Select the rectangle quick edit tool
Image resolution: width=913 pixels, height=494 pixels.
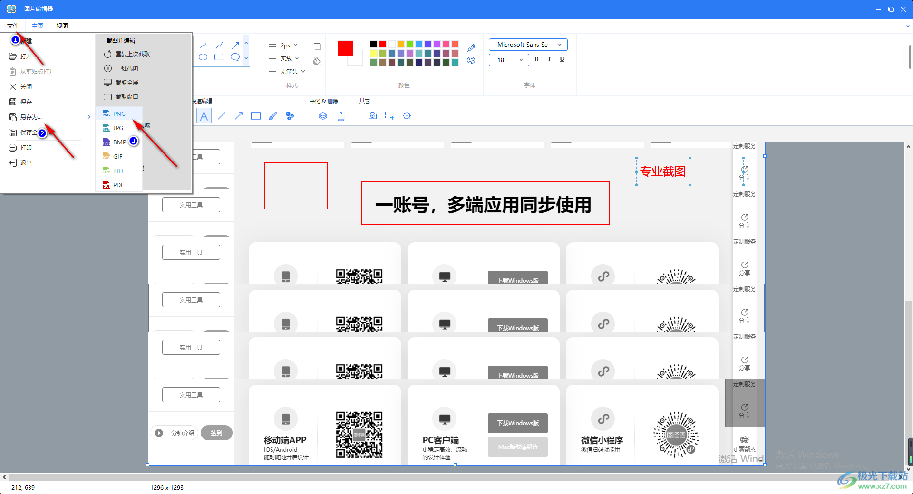[256, 116]
